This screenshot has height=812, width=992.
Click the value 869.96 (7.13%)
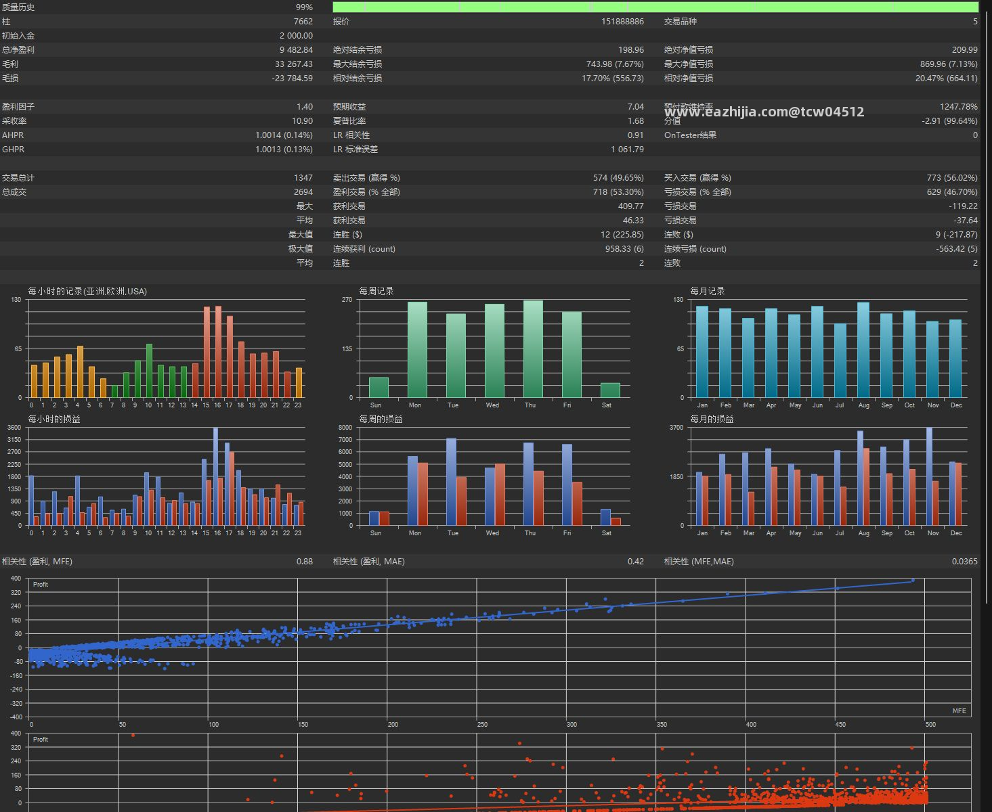coord(949,64)
